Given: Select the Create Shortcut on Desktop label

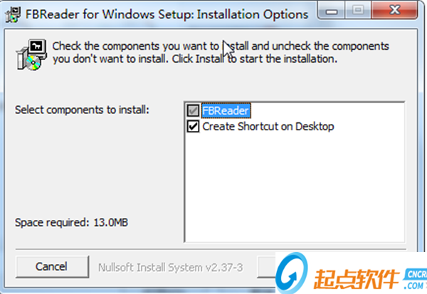Looking at the screenshot, I should tap(268, 127).
